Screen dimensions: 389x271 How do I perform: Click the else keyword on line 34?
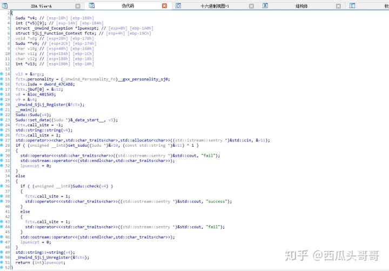[x=20, y=176]
